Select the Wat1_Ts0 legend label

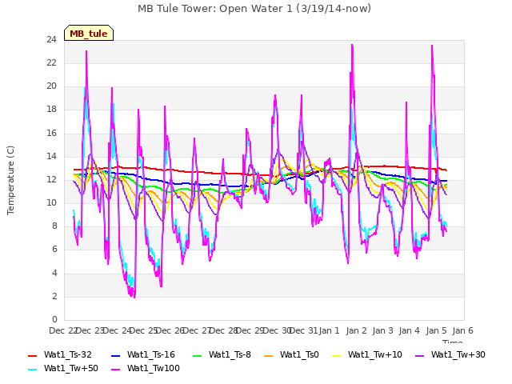click(x=299, y=355)
